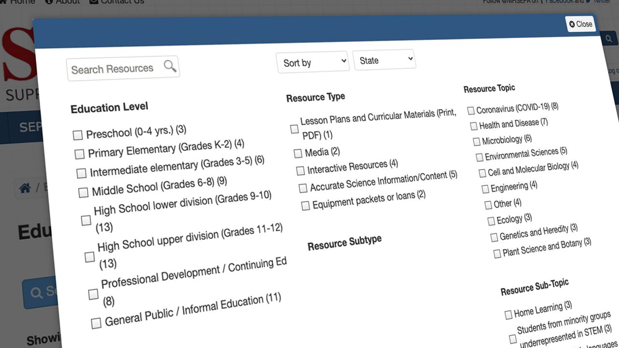Tick the Interactive Resources checkbox
This screenshot has width=619, height=348.
[x=300, y=171]
